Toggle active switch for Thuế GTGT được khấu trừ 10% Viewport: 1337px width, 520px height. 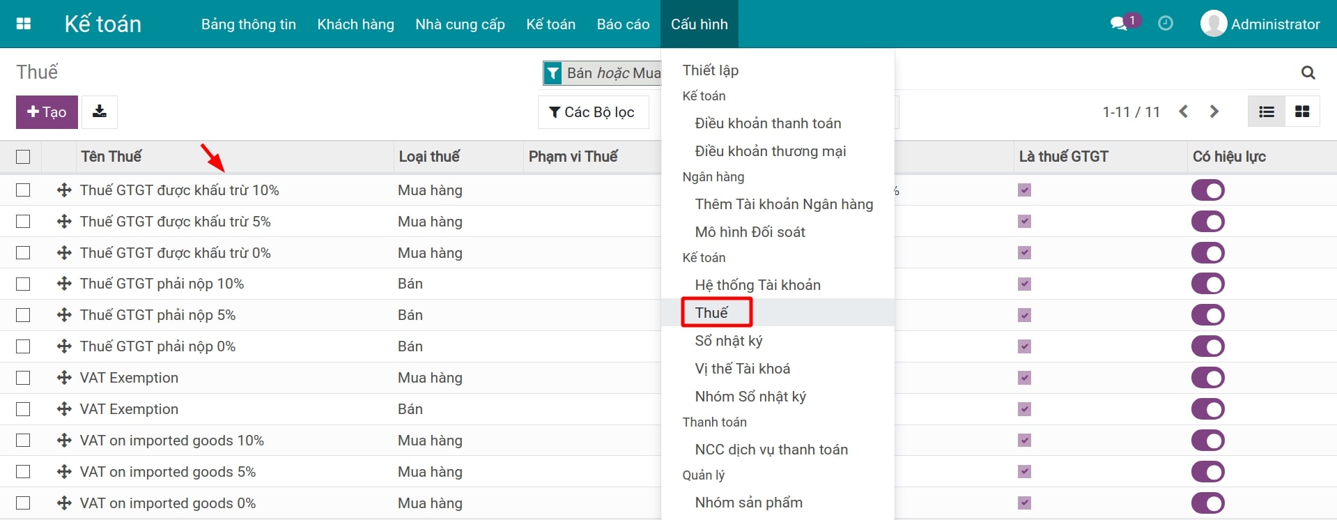tap(1207, 190)
